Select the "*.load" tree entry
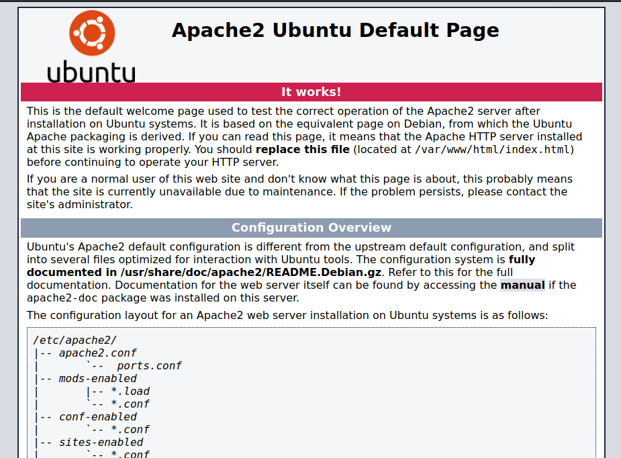The height and width of the screenshot is (458, 621). 130,392
